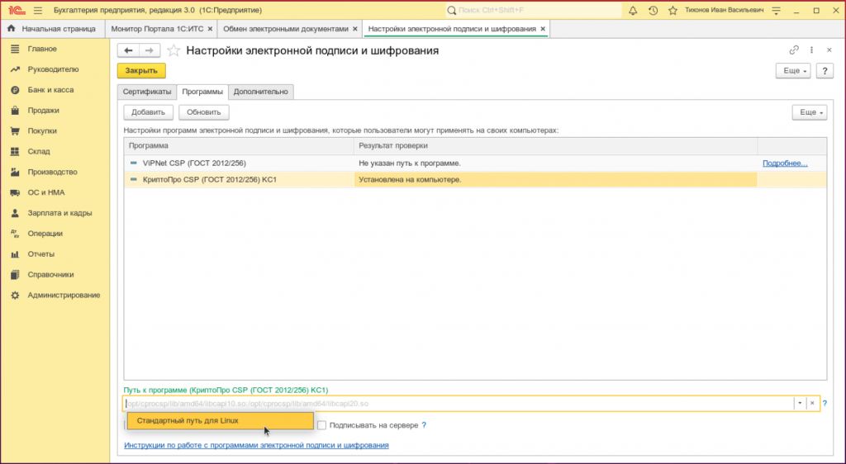This screenshot has width=846, height=464.
Task: Open panel settings lines icon
Action: pos(777,10)
